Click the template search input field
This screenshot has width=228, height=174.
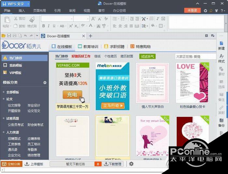pos(195,57)
